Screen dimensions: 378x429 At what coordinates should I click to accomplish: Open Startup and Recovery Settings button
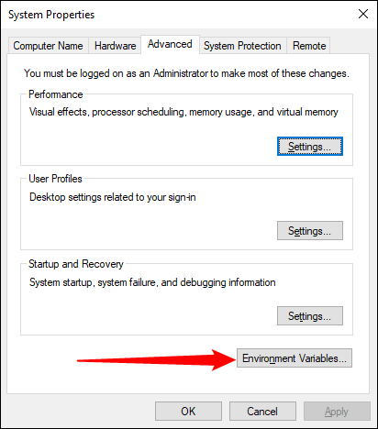click(310, 316)
